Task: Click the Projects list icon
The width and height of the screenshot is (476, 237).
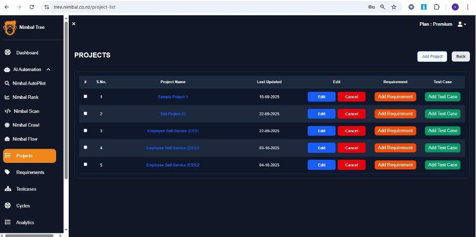Action: (x=8, y=156)
